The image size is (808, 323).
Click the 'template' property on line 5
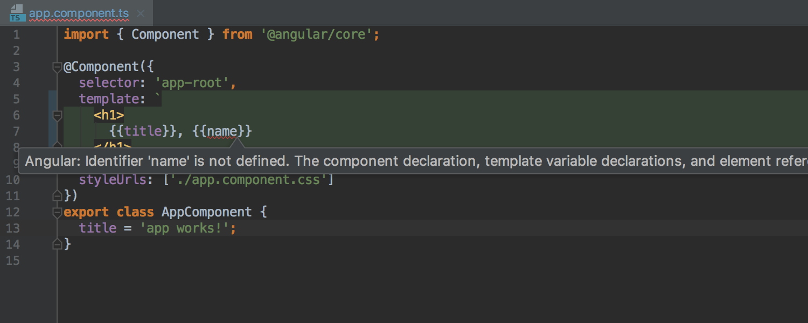[x=109, y=99]
